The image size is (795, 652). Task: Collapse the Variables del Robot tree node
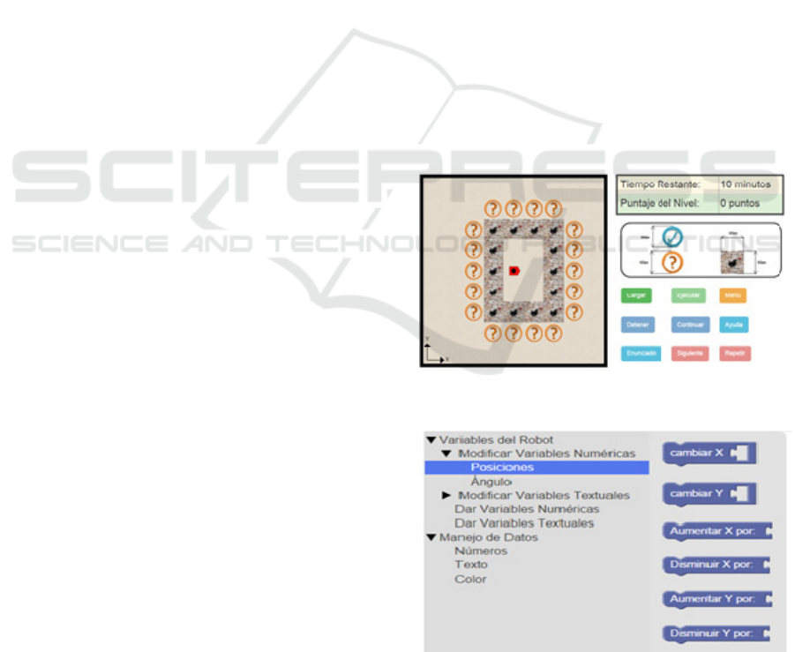pos(431,440)
